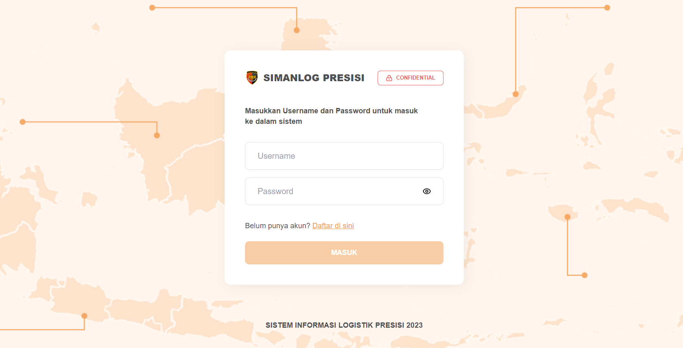
Task: Click the CONFIDENTIAL badge label
Action: pyautogui.click(x=415, y=78)
